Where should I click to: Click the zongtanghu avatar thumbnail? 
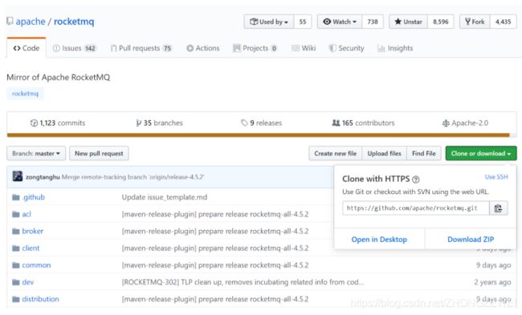coord(18,176)
